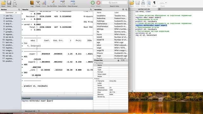Click the Label column header in Variables
Image resolution: width=203 pixels, height=114 pixels.
[x=116, y=13]
